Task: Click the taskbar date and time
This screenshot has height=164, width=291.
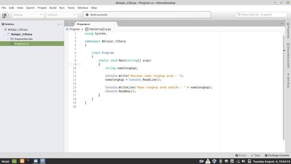Action: (271, 161)
